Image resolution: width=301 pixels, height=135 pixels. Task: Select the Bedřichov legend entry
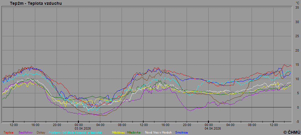click(x=26, y=132)
